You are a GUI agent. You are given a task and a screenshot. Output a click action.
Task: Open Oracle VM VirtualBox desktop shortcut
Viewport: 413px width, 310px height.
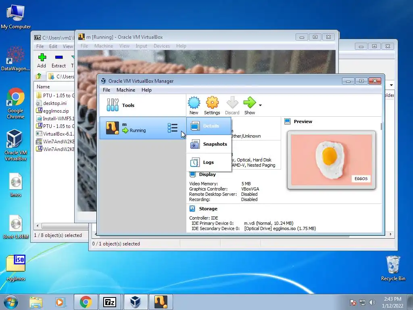(16, 145)
